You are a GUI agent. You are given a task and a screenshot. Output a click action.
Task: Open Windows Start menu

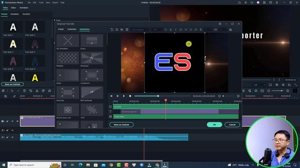[x=4, y=165]
